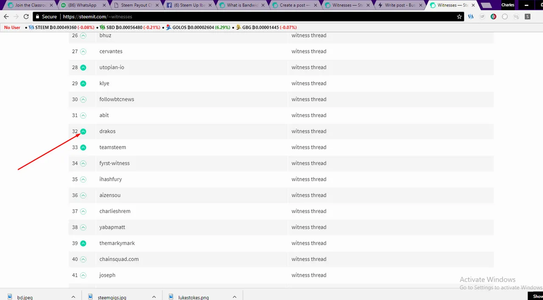The image size is (543, 300).
Task: Open the witness thread for klye
Action: point(309,84)
